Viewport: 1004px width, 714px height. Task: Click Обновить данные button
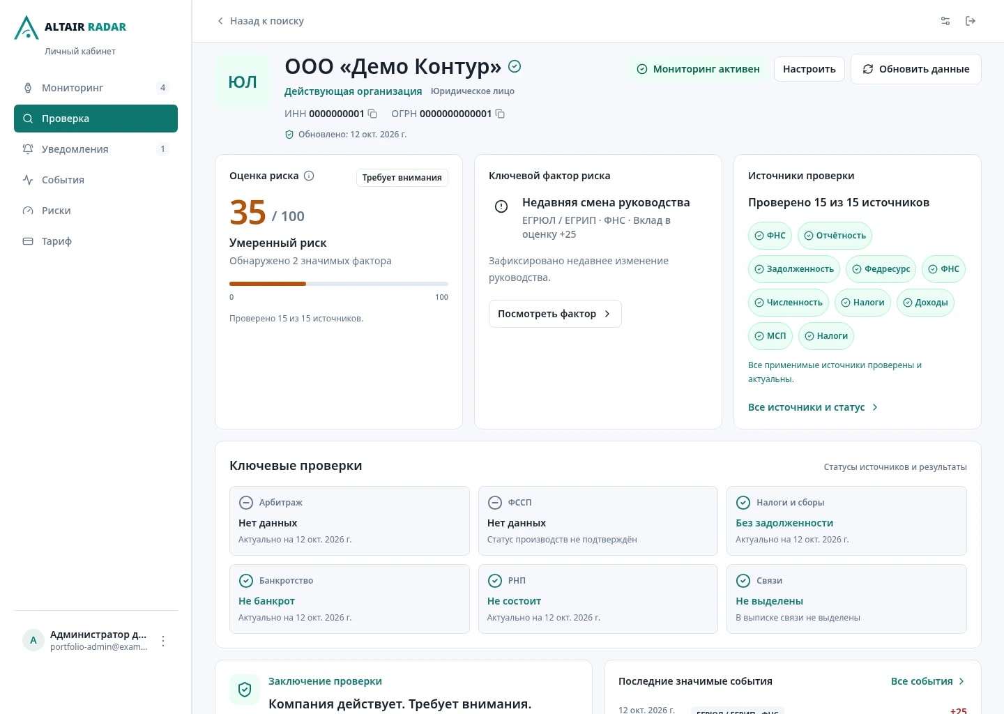point(916,69)
